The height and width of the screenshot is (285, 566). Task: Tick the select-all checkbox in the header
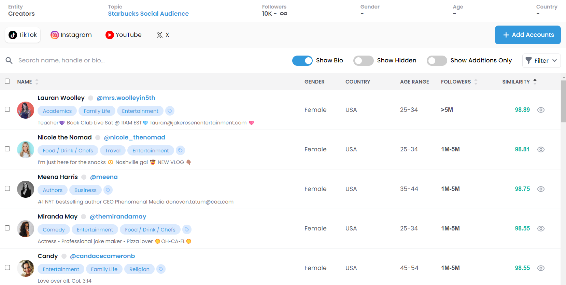coord(7,81)
